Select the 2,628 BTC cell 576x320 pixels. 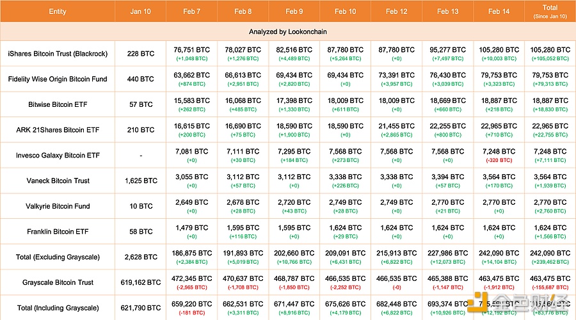point(141,257)
